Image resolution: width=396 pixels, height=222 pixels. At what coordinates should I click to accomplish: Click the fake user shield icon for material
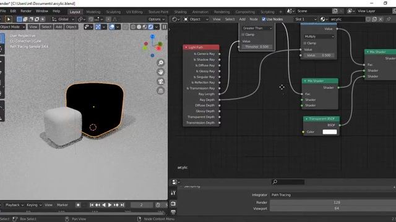point(369,19)
